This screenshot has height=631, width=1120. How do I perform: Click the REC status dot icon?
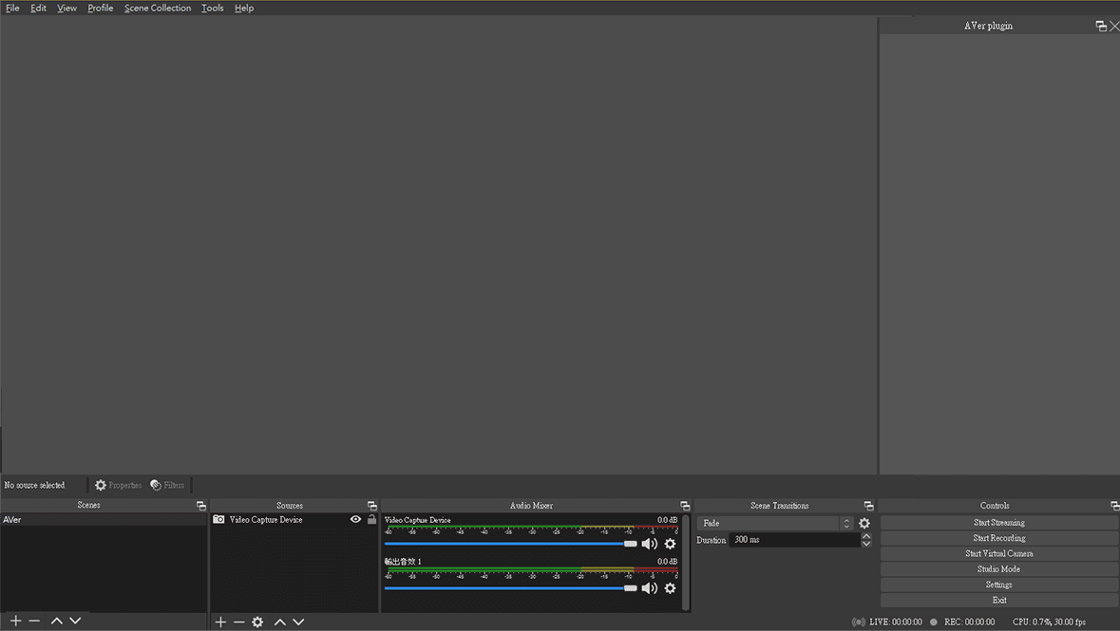tap(934, 622)
